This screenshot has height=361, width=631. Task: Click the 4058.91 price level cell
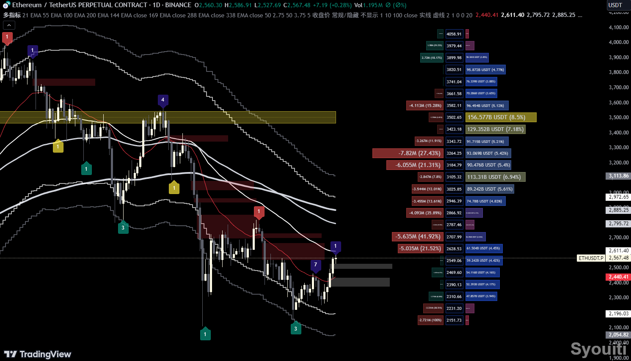tap(454, 34)
